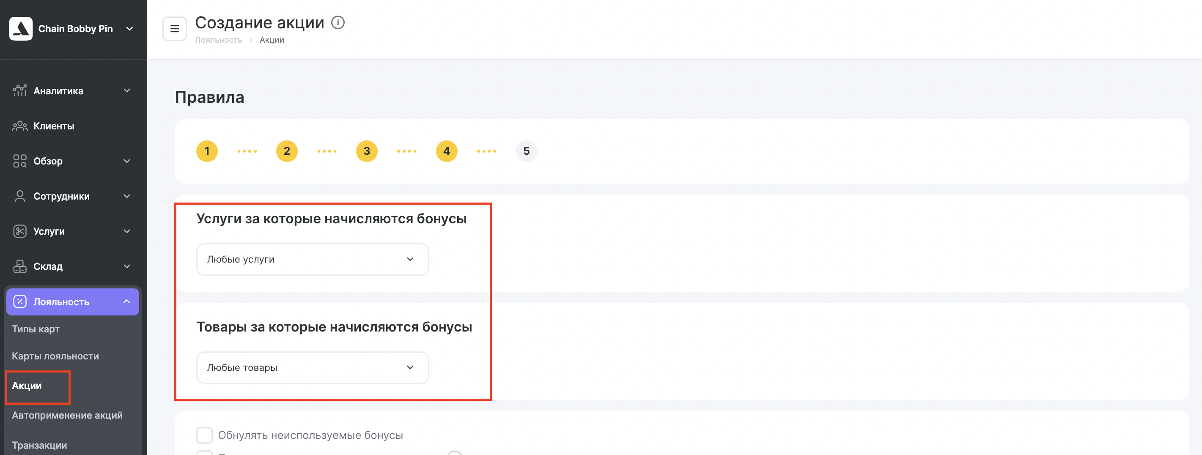Go to wizard step 3
The height and width of the screenshot is (455, 1202).
(367, 151)
